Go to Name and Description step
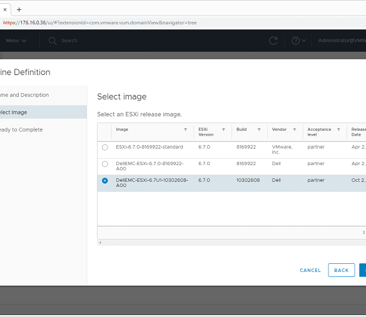 pos(24,95)
